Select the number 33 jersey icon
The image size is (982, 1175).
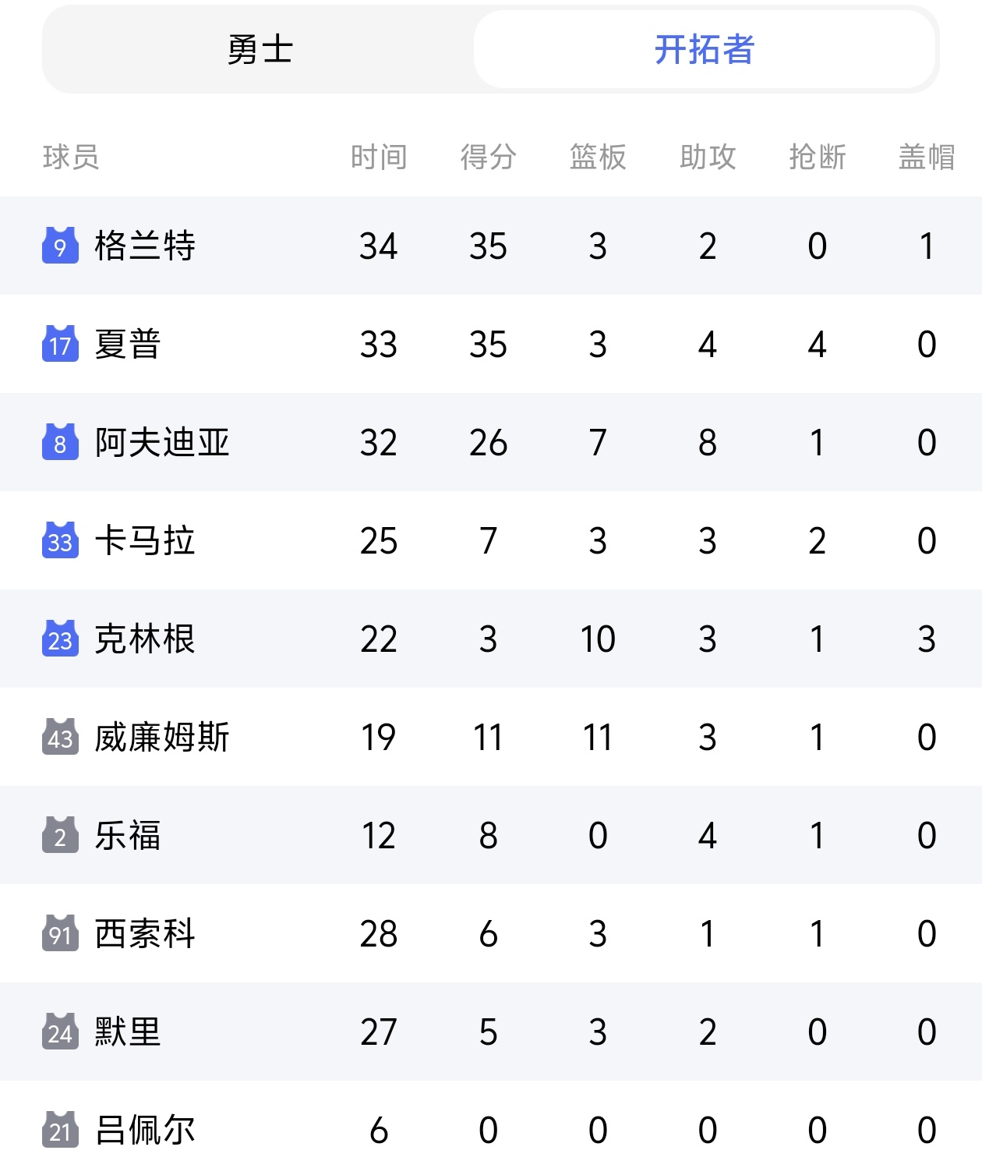tap(60, 540)
